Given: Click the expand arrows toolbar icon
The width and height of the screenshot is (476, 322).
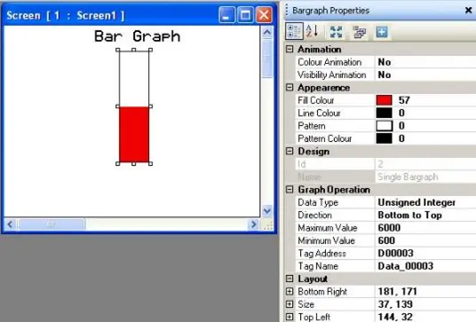Looking at the screenshot, I should click(336, 32).
